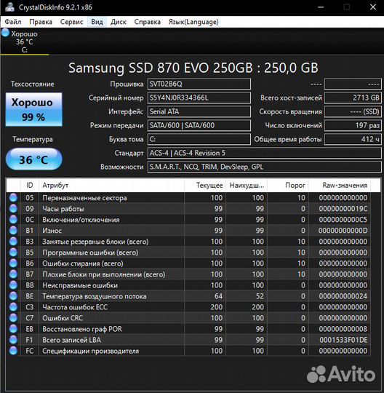Click the Скорость вращения value (SSD)
The image size is (384, 393).
(353, 111)
